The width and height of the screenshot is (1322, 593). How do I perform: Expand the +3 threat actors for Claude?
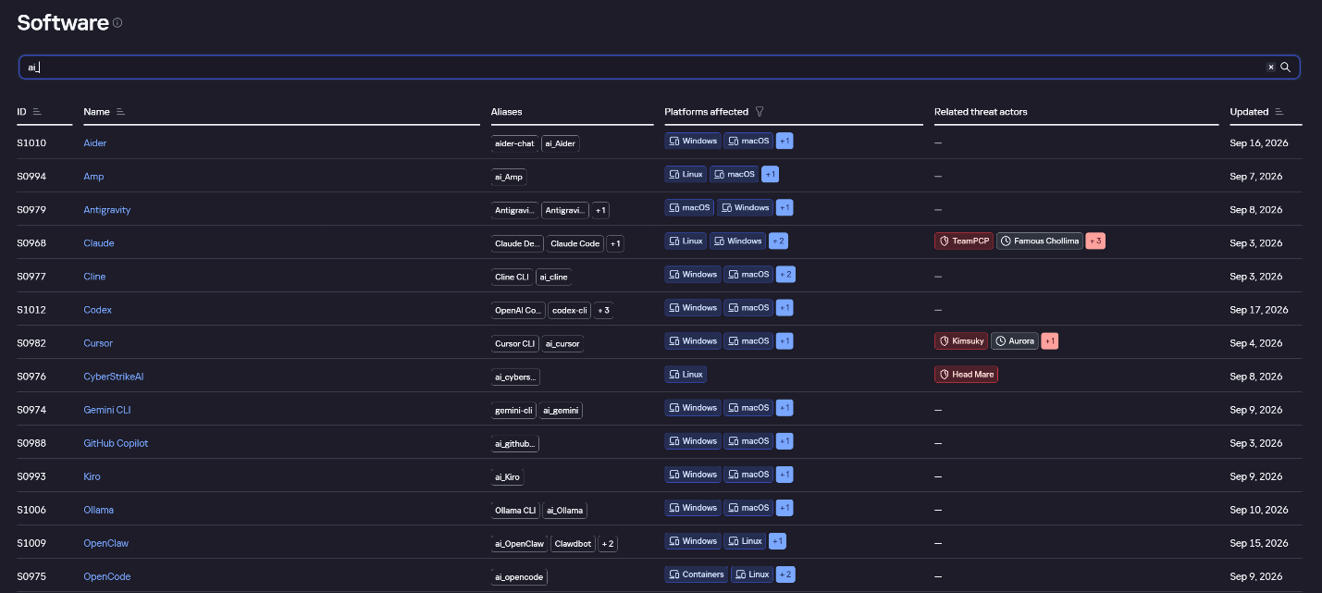1095,241
